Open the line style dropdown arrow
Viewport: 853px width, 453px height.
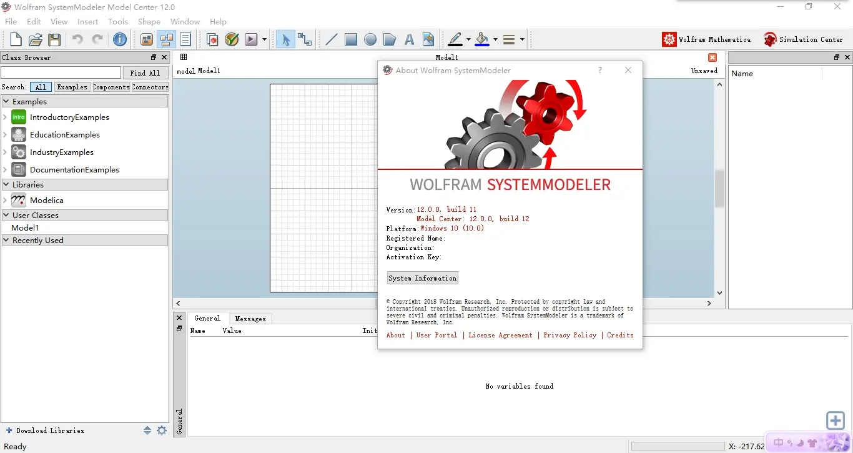coord(522,40)
